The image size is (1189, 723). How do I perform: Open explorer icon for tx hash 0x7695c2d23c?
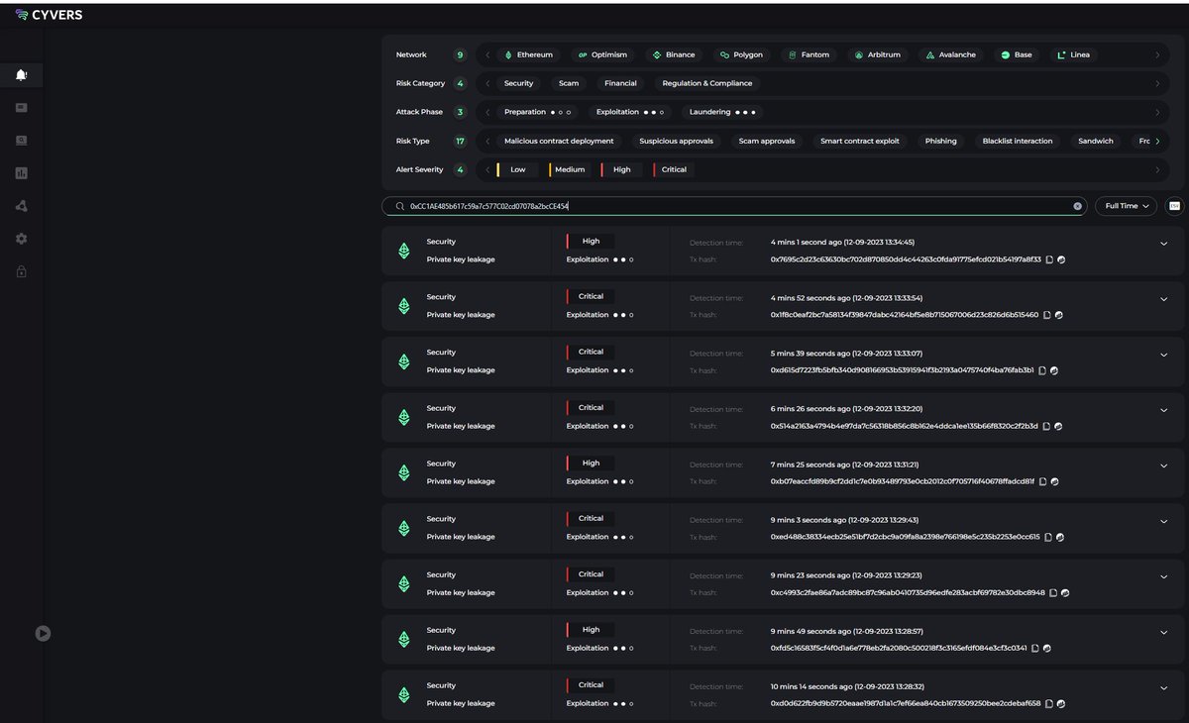coord(1061,259)
